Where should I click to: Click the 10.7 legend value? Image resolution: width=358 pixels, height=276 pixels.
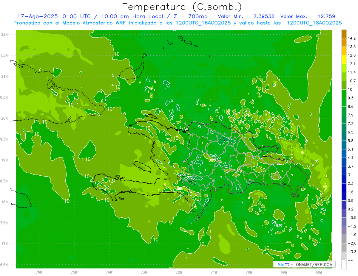[x=352, y=81]
